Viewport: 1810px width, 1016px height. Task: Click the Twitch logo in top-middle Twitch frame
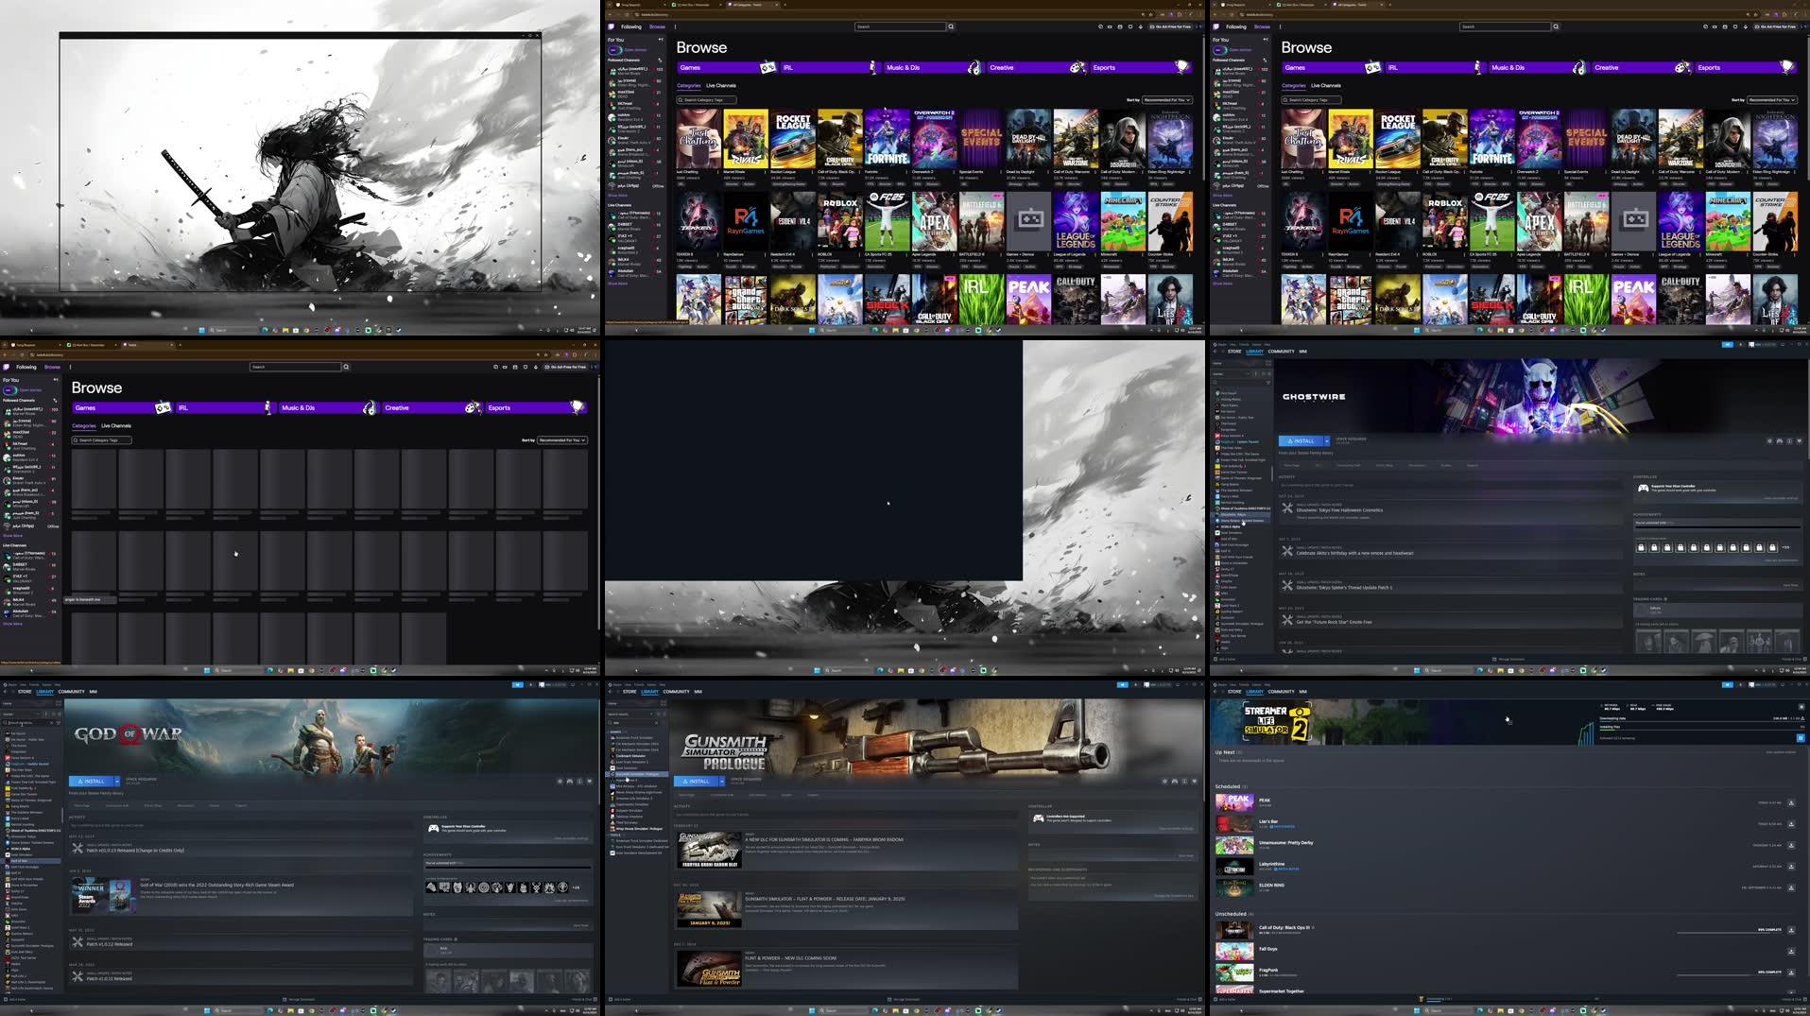click(612, 26)
